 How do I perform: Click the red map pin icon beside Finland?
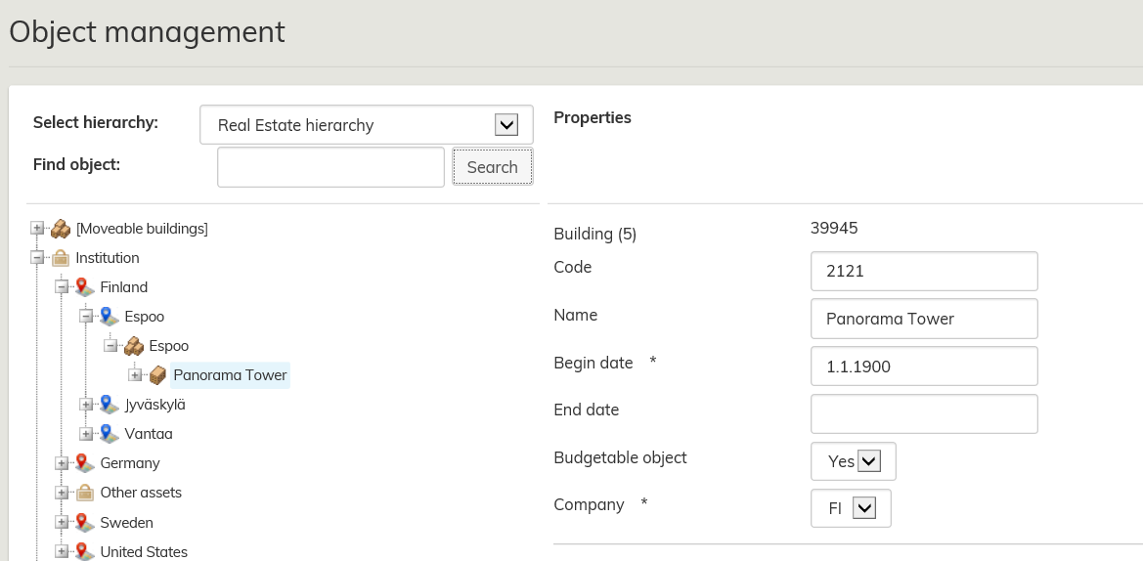pos(85,287)
